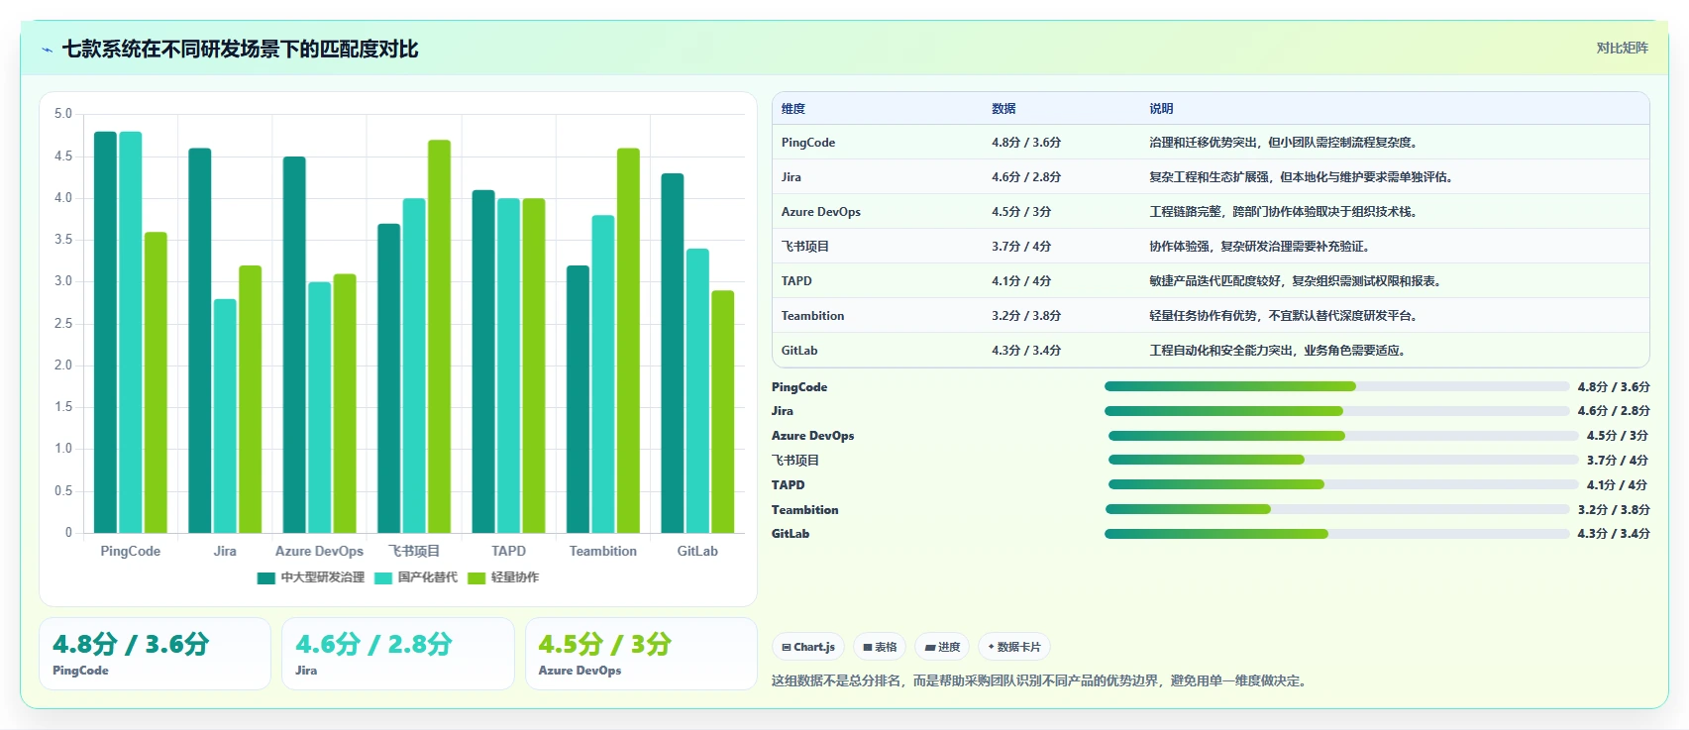Screen dimensions: 1689x730
Task: Click the Teambition progress bar
Action: [x=1337, y=509]
